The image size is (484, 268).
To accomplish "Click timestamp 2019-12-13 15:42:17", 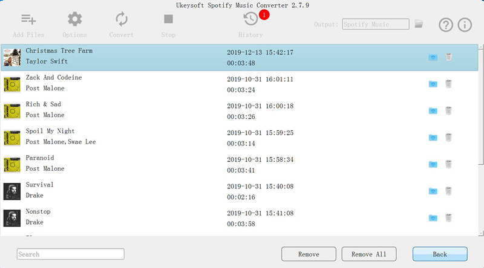I will click(260, 53).
